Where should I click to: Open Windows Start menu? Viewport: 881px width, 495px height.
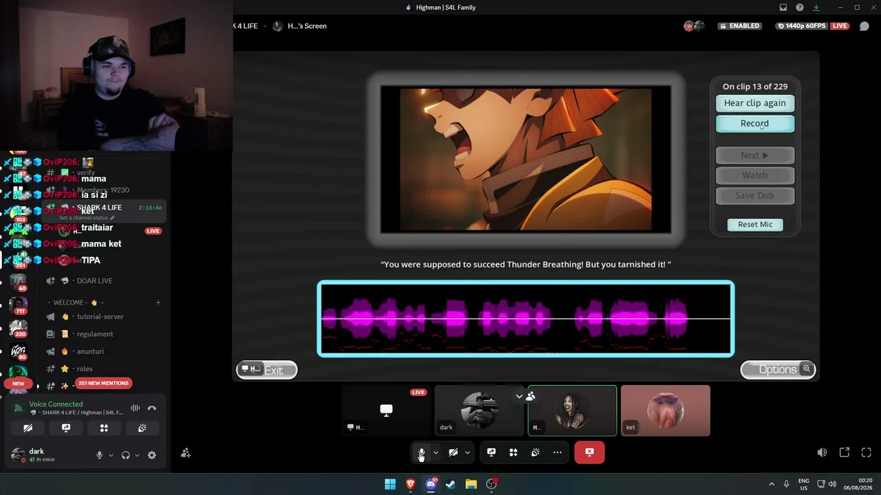click(x=390, y=484)
